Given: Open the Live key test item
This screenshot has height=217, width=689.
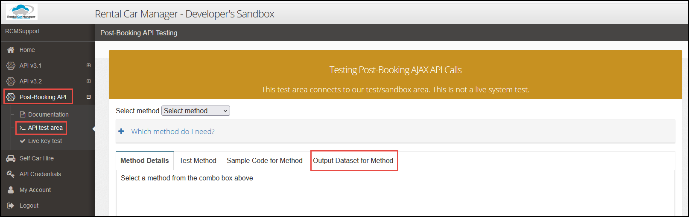Looking at the screenshot, I should [x=45, y=141].
